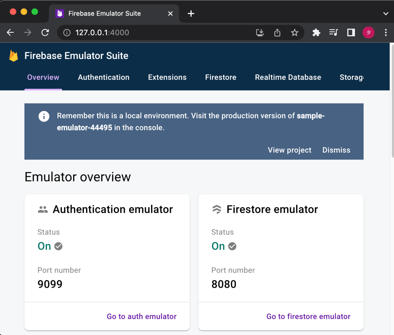This screenshot has width=394, height=335.
Task: Click the Authentication port number 9099
Action: 50,284
